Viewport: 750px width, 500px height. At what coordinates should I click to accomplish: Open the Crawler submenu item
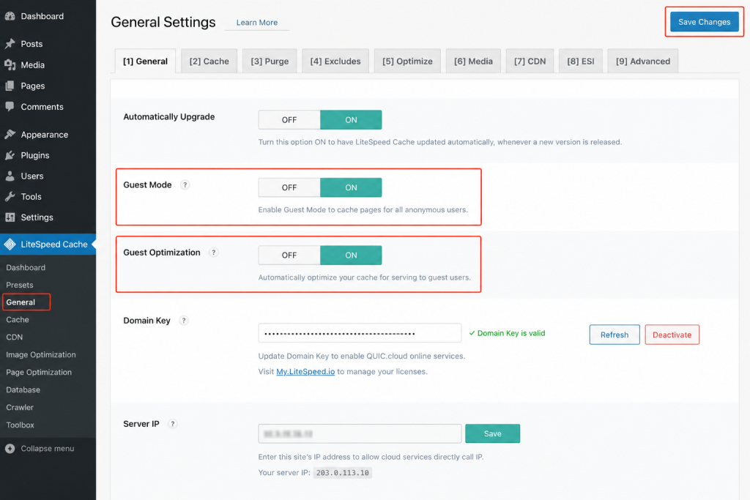20,407
